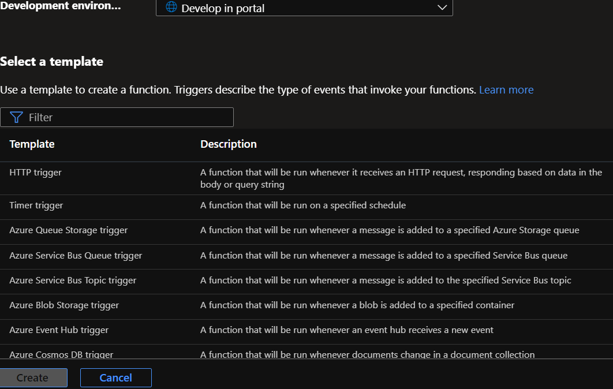Select the Azure Cosmos DB trigger template

61,354
